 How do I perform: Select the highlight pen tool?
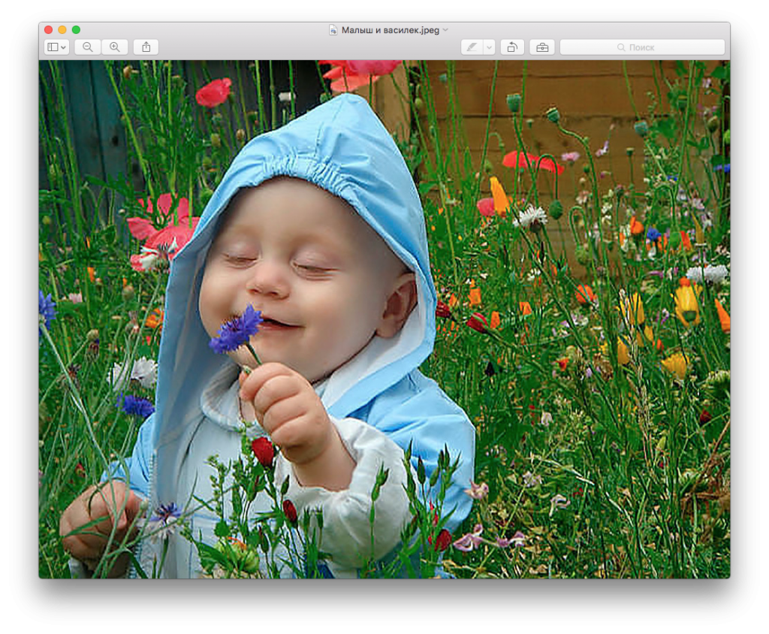[472, 47]
